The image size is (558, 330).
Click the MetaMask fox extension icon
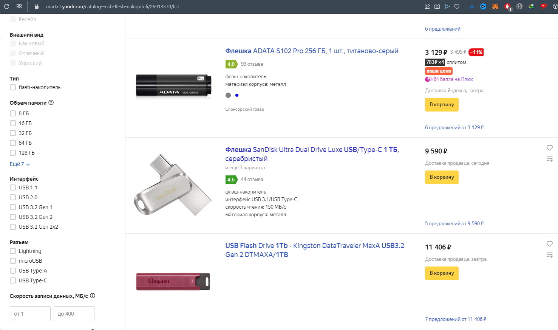(x=495, y=6)
